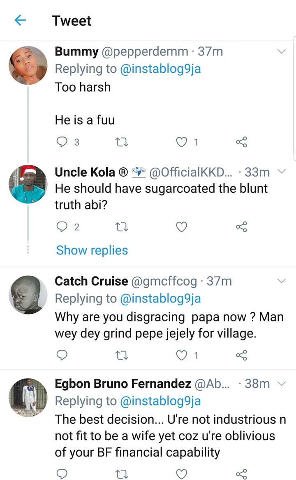The width and height of the screenshot is (296, 480).
Task: Like Bummy's tweet with the heart
Action: [x=181, y=142]
